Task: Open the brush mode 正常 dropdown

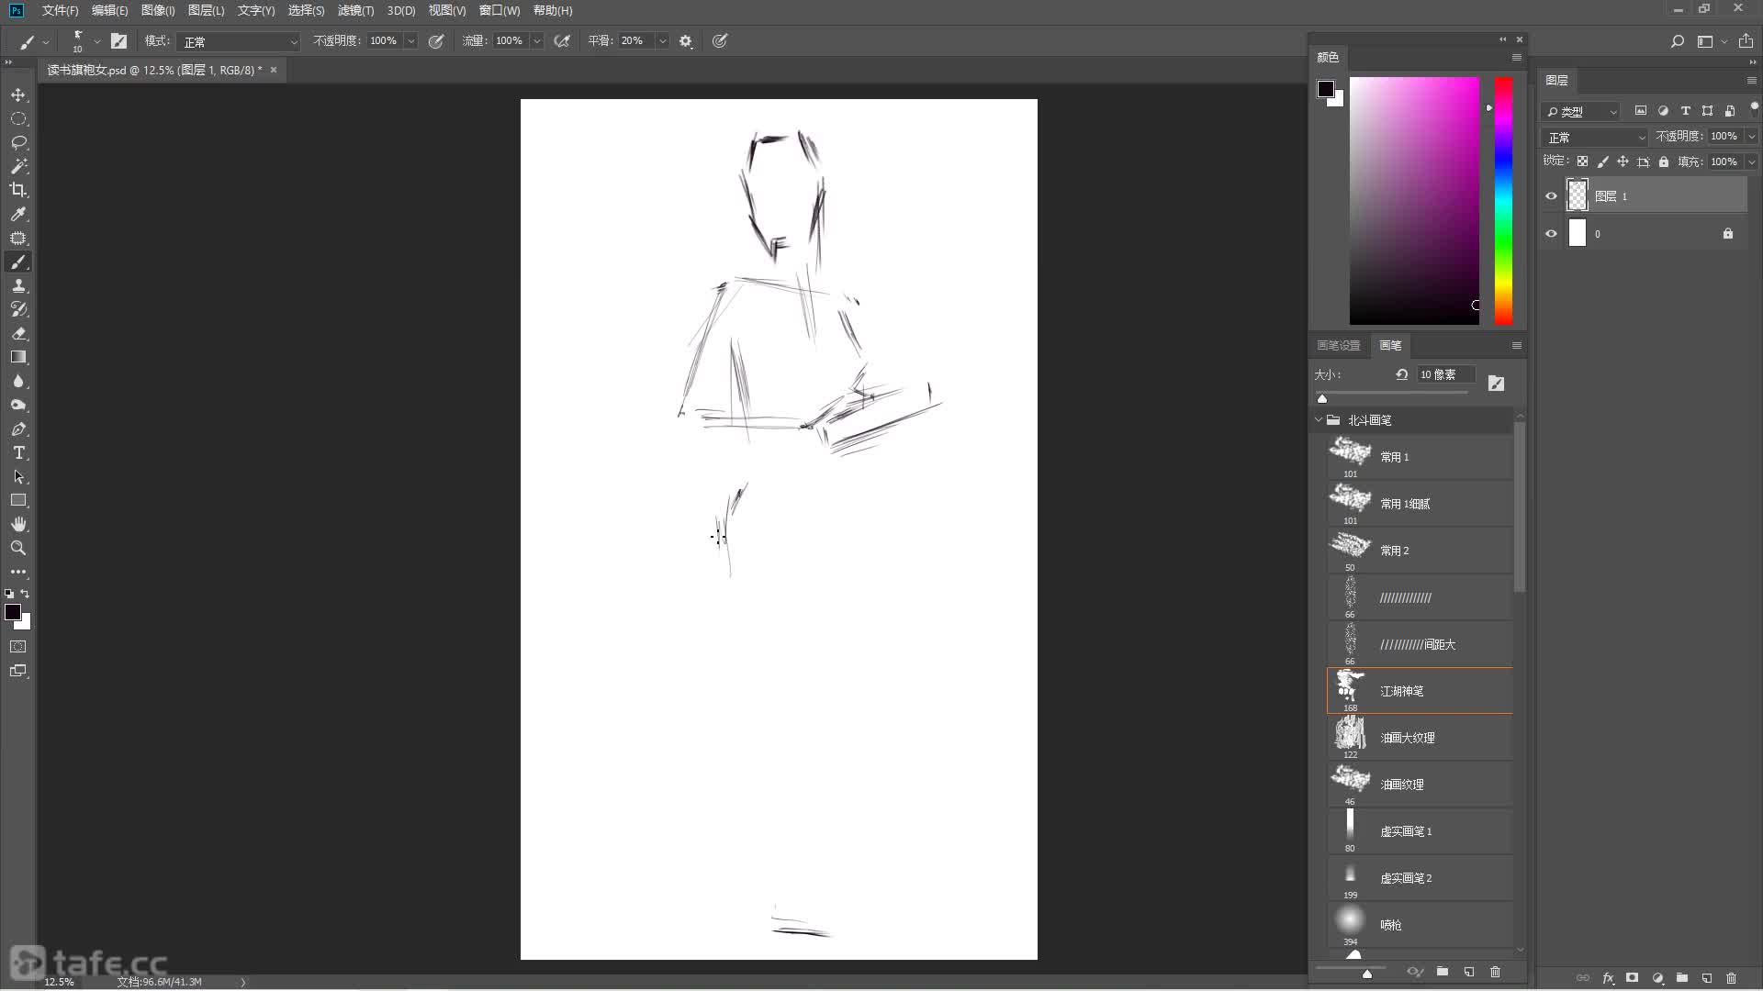Action: tap(239, 41)
